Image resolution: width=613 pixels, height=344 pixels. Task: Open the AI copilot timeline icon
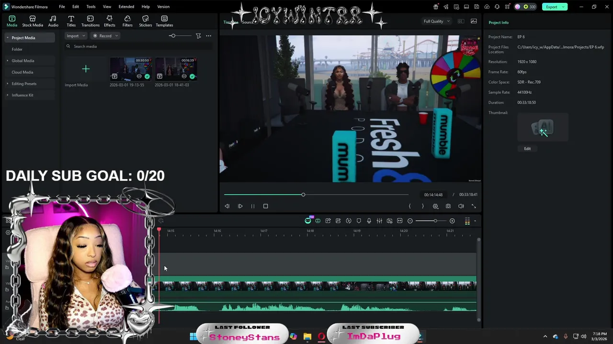[308, 221]
